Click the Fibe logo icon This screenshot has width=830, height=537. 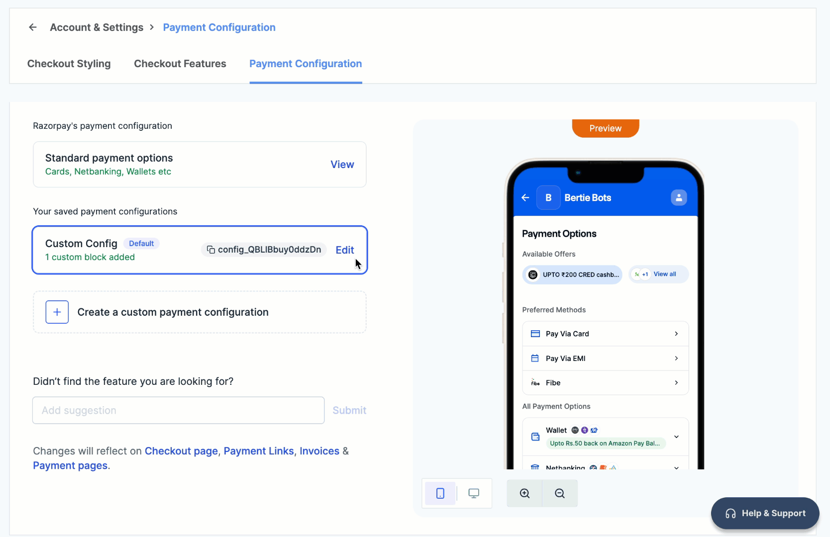coord(535,383)
